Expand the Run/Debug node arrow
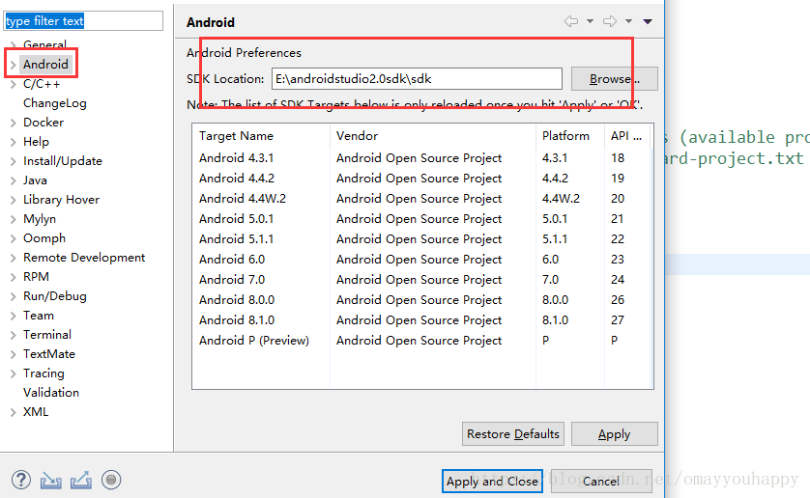 [x=14, y=296]
